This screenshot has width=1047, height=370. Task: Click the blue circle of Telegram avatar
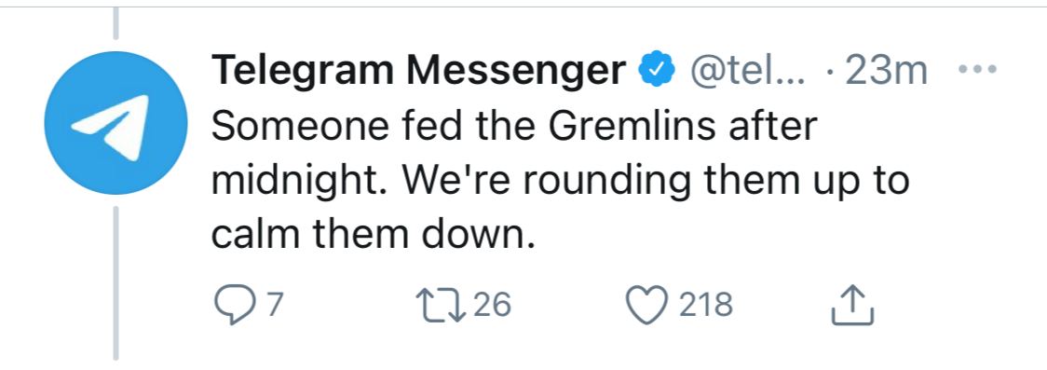click(116, 124)
